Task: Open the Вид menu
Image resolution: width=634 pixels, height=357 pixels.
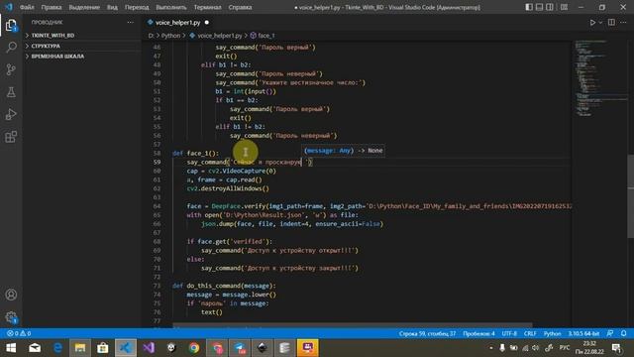Action: (x=112, y=7)
